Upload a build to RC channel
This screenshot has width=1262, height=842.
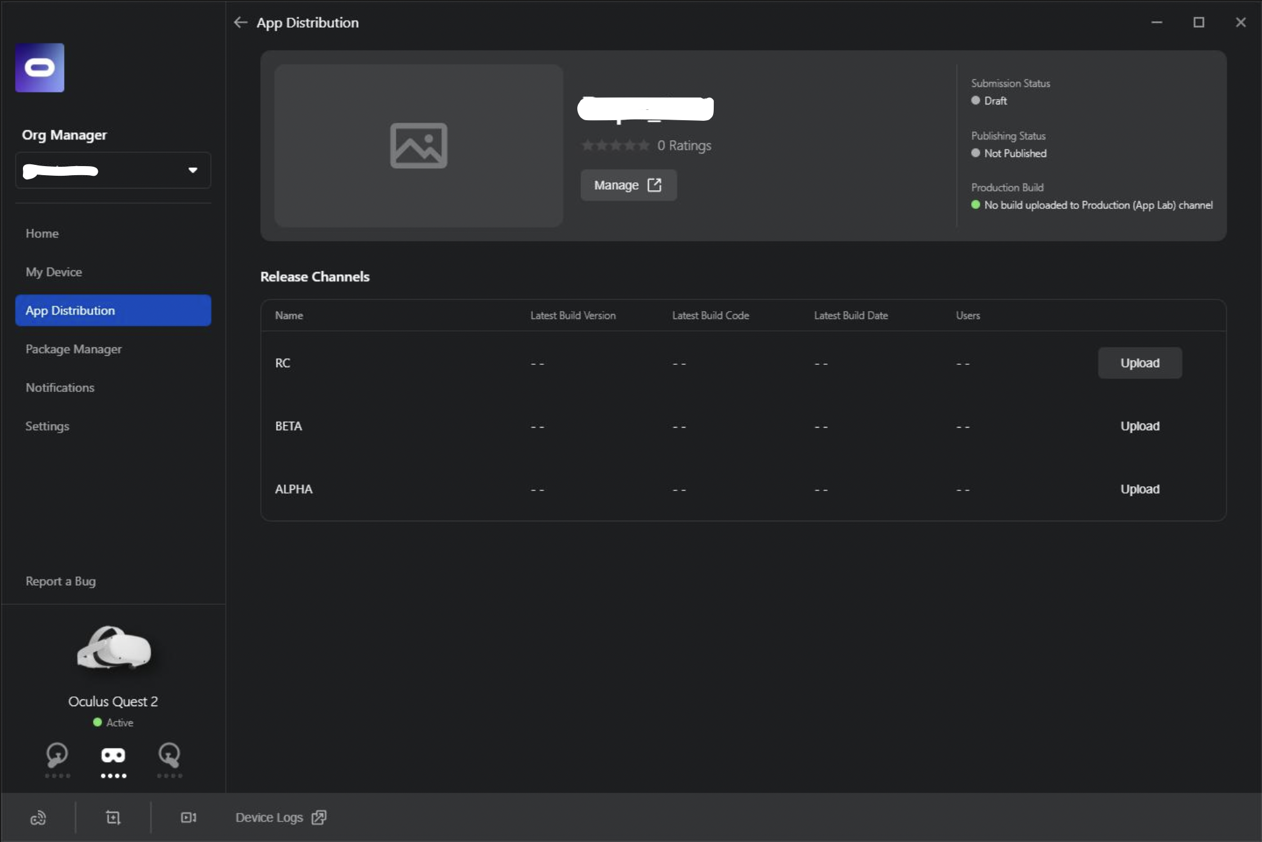coord(1139,363)
